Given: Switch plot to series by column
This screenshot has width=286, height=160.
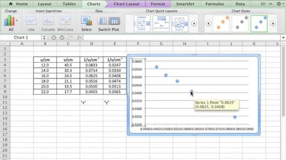Looking at the screenshot, I should (x=114, y=21).
